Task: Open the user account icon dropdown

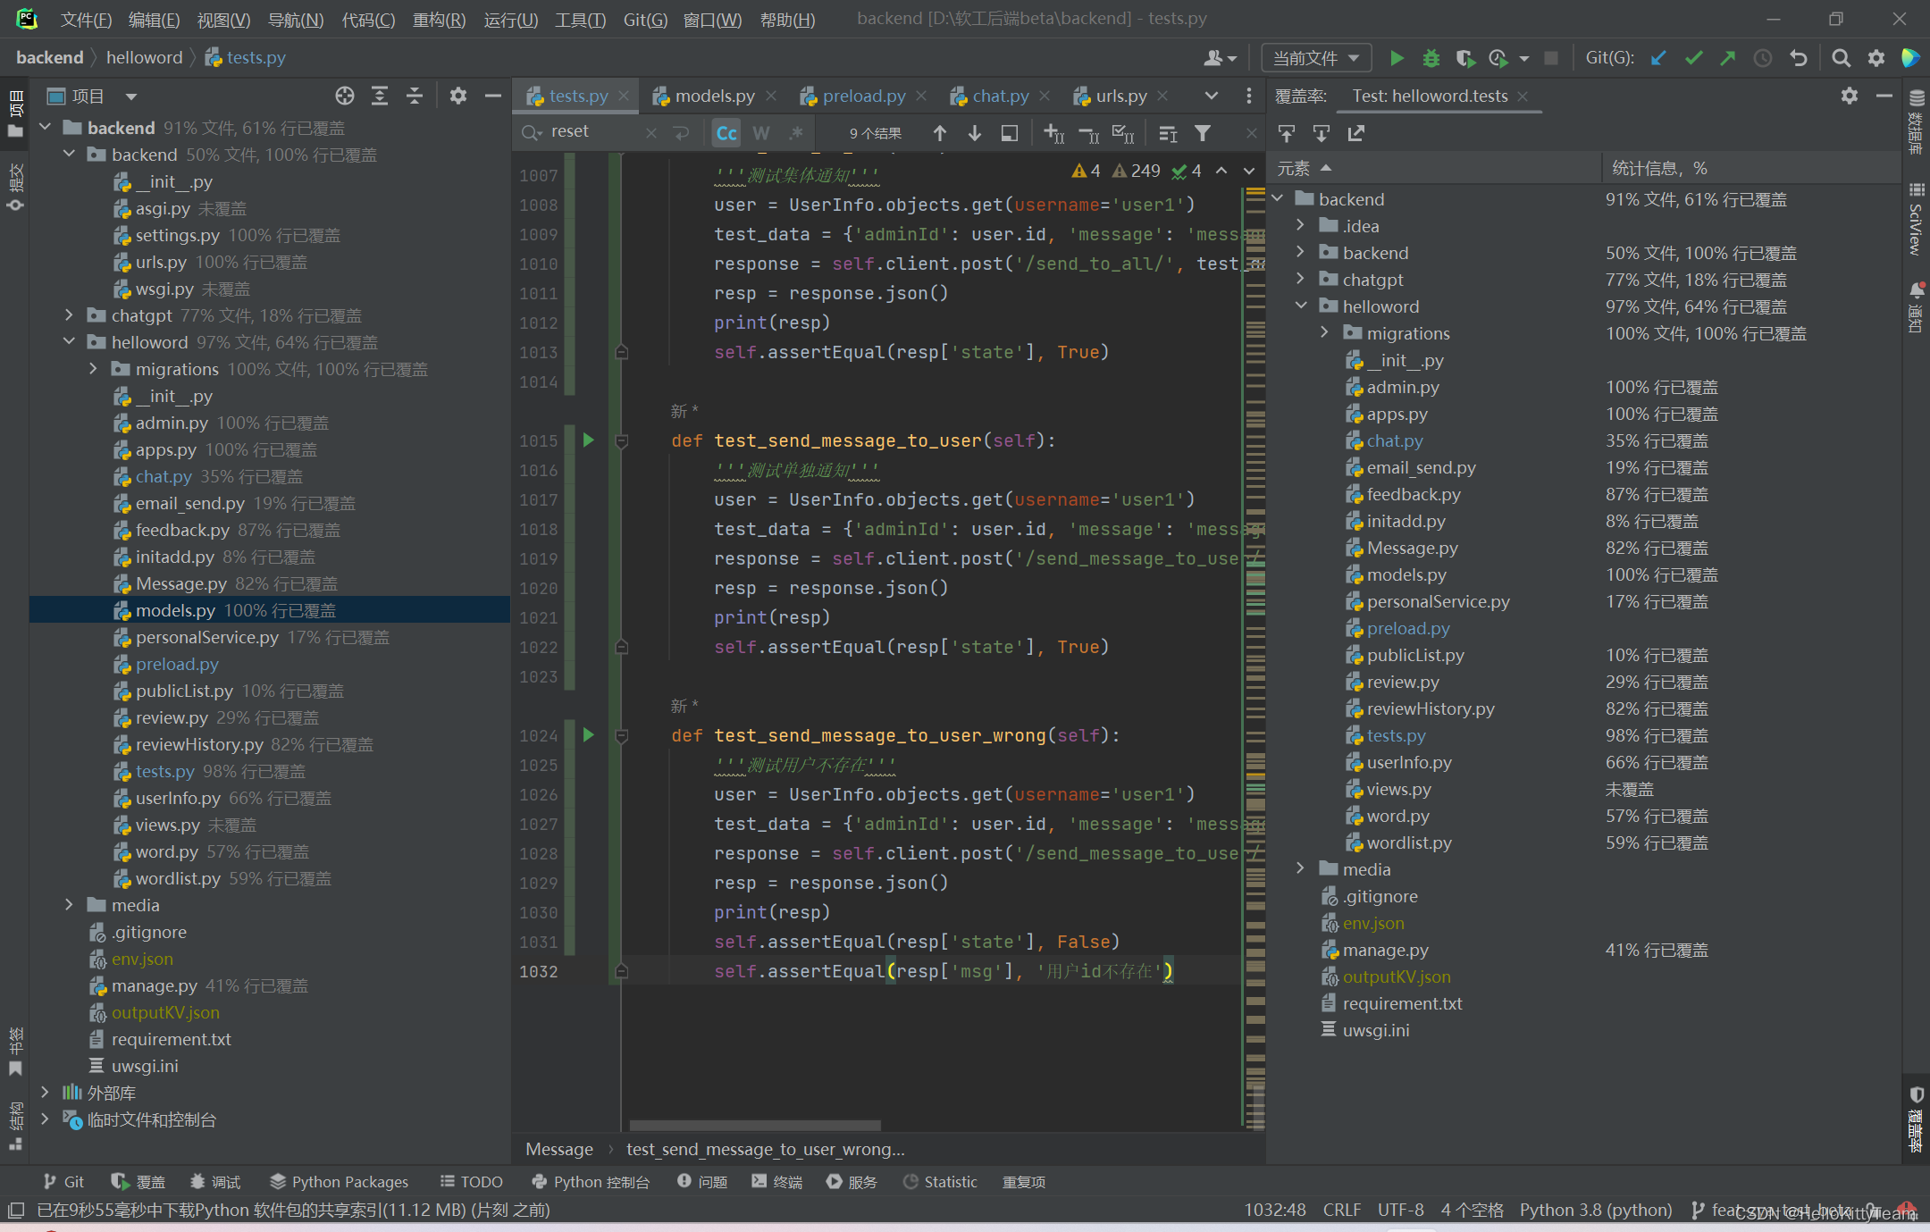Action: tap(1220, 58)
